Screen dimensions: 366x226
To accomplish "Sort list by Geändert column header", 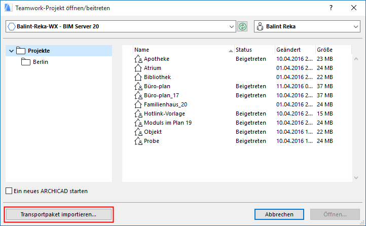I will pos(295,50).
